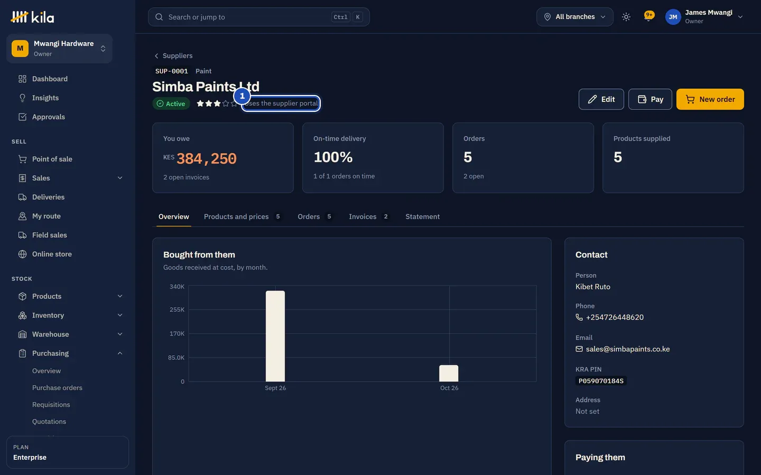Go back to Suppliers list
Viewport: 761px width, 475px height.
coord(173,55)
